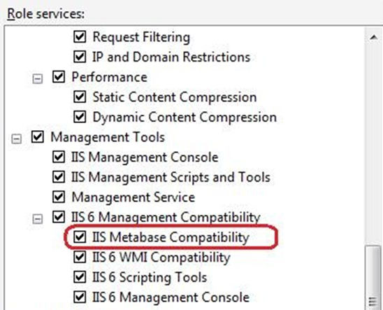383x310 pixels.
Task: Select the Management Service tree item label
Action: [133, 197]
